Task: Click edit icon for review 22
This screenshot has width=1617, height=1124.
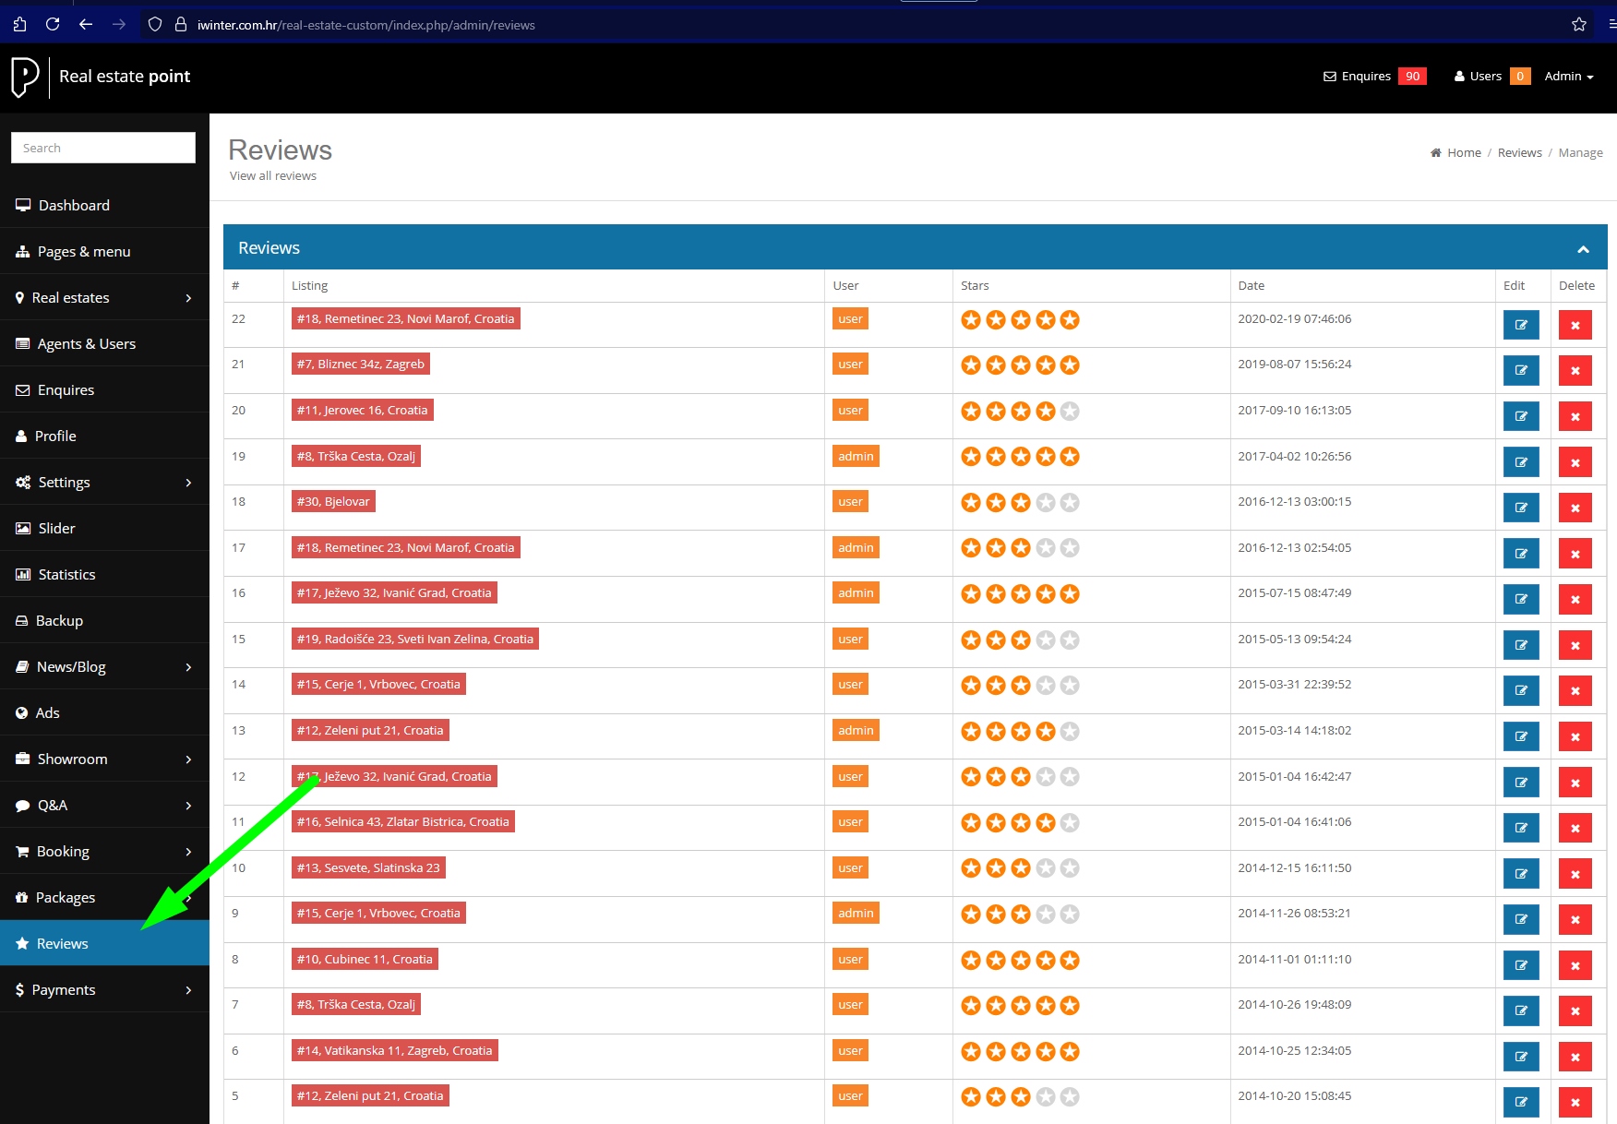Action: 1521,325
